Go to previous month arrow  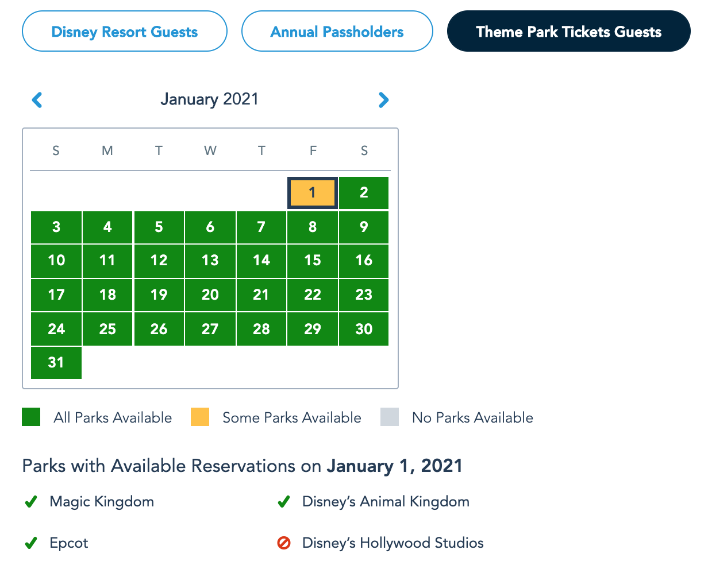[x=37, y=100]
